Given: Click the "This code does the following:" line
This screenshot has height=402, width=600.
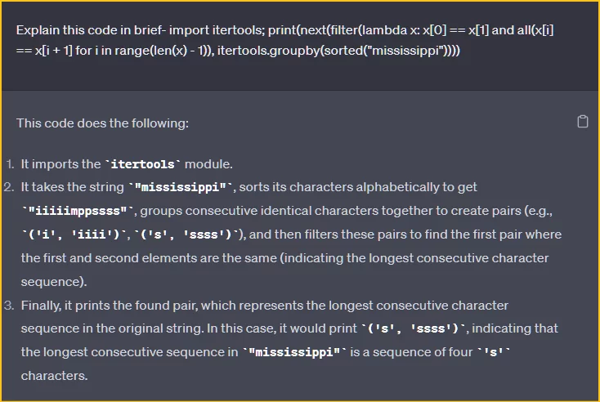Looking at the screenshot, I should pyautogui.click(x=102, y=123).
